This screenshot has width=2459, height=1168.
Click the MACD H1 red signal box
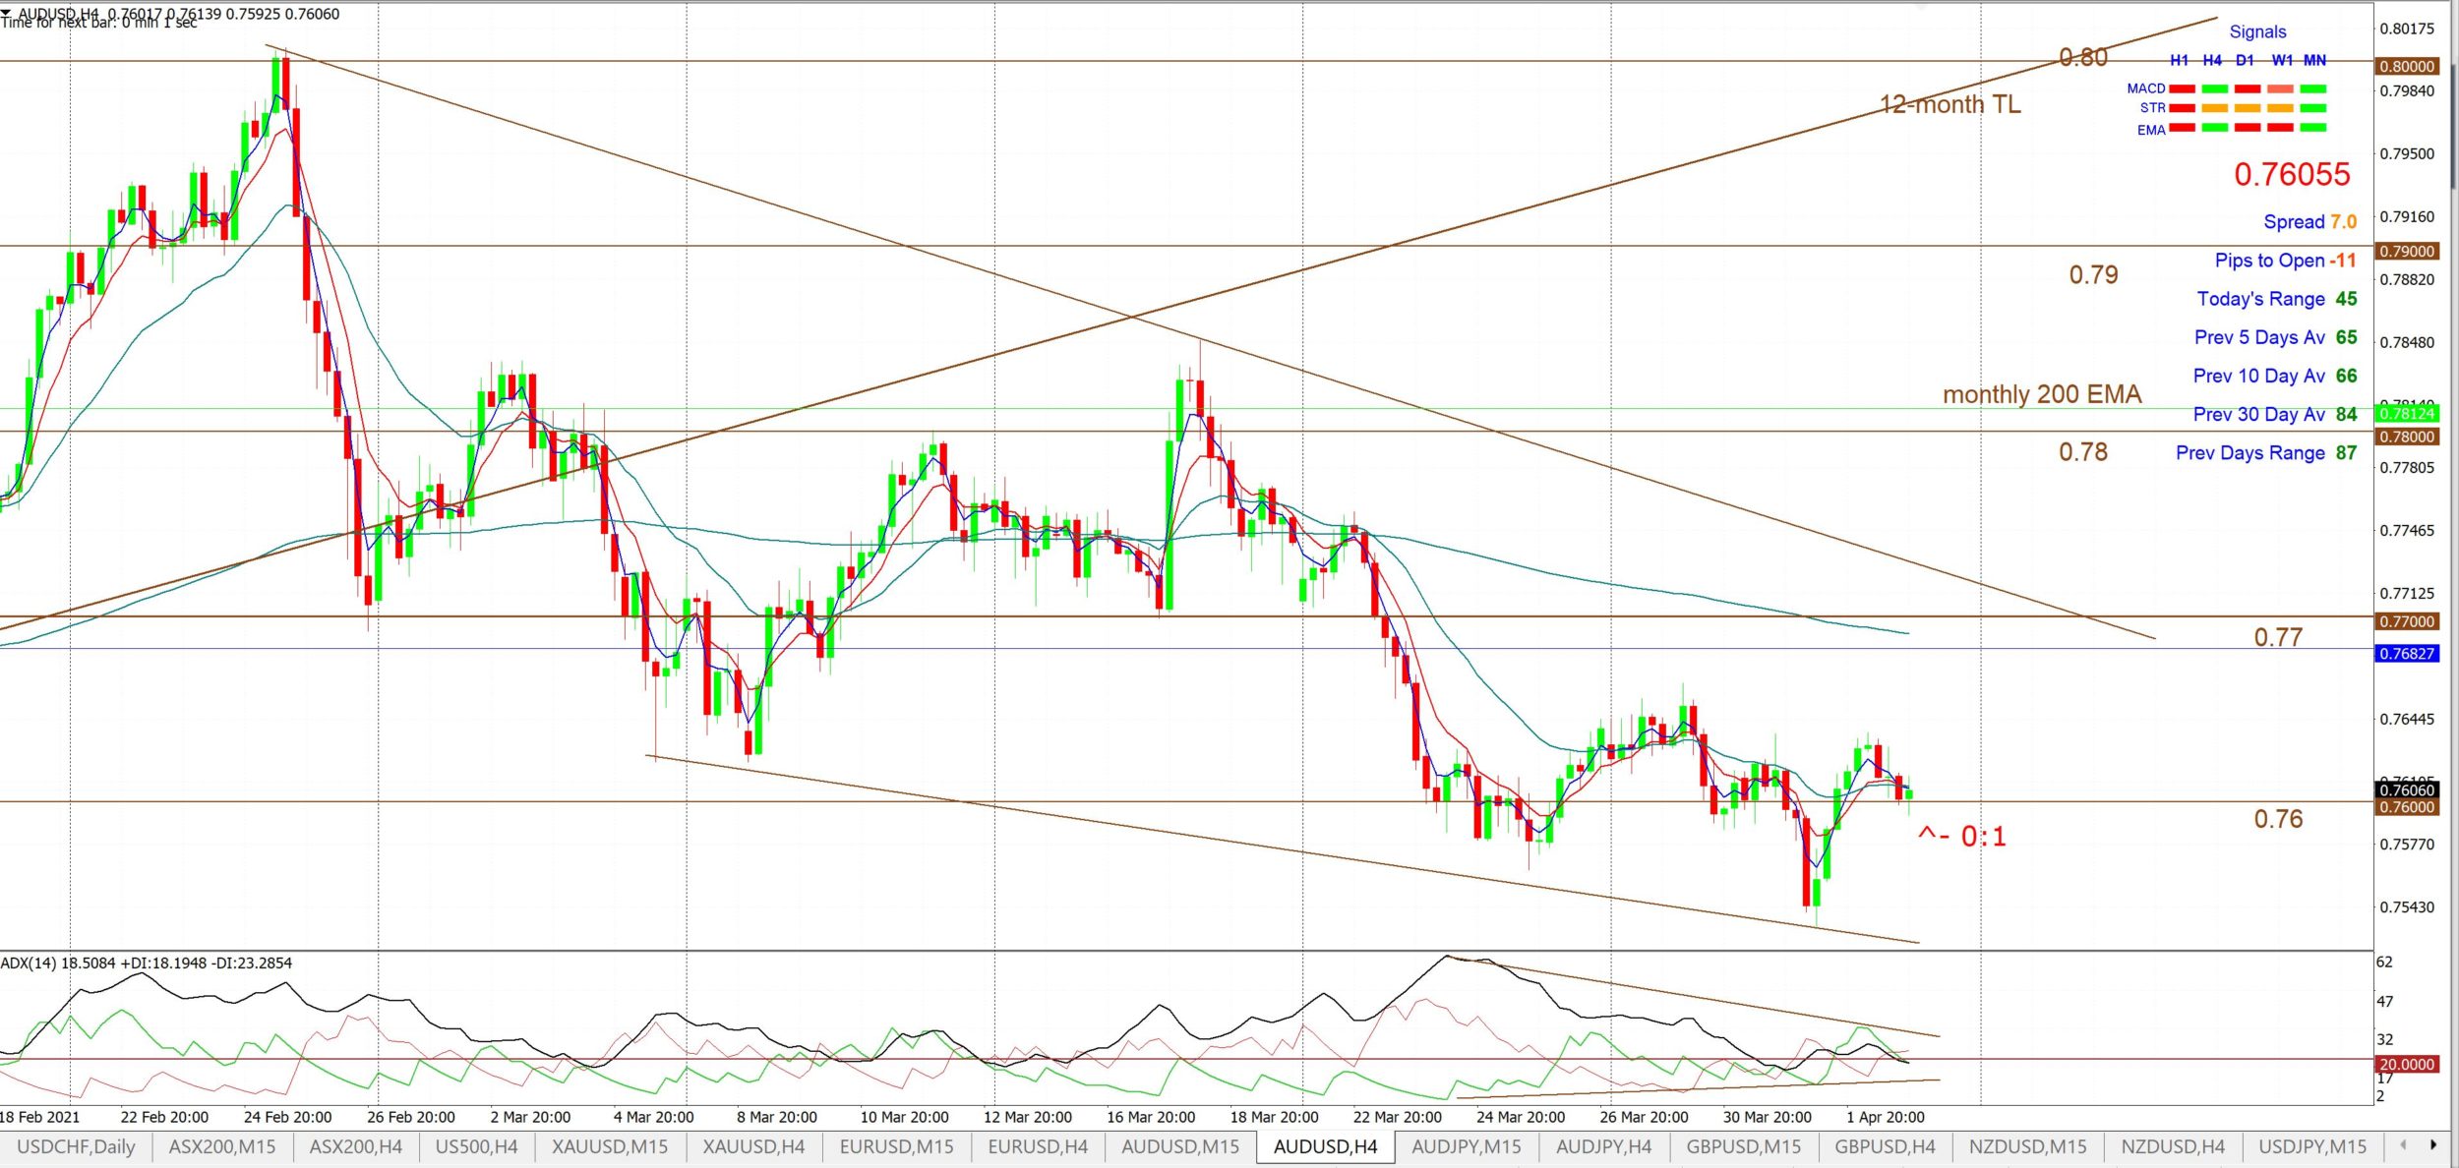click(2182, 88)
